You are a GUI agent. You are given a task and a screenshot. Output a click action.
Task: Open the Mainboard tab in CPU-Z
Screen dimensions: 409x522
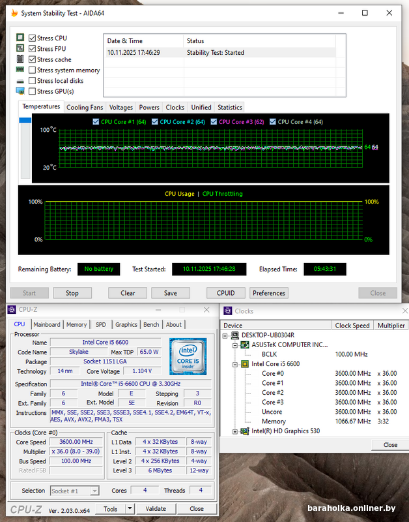tap(47, 324)
